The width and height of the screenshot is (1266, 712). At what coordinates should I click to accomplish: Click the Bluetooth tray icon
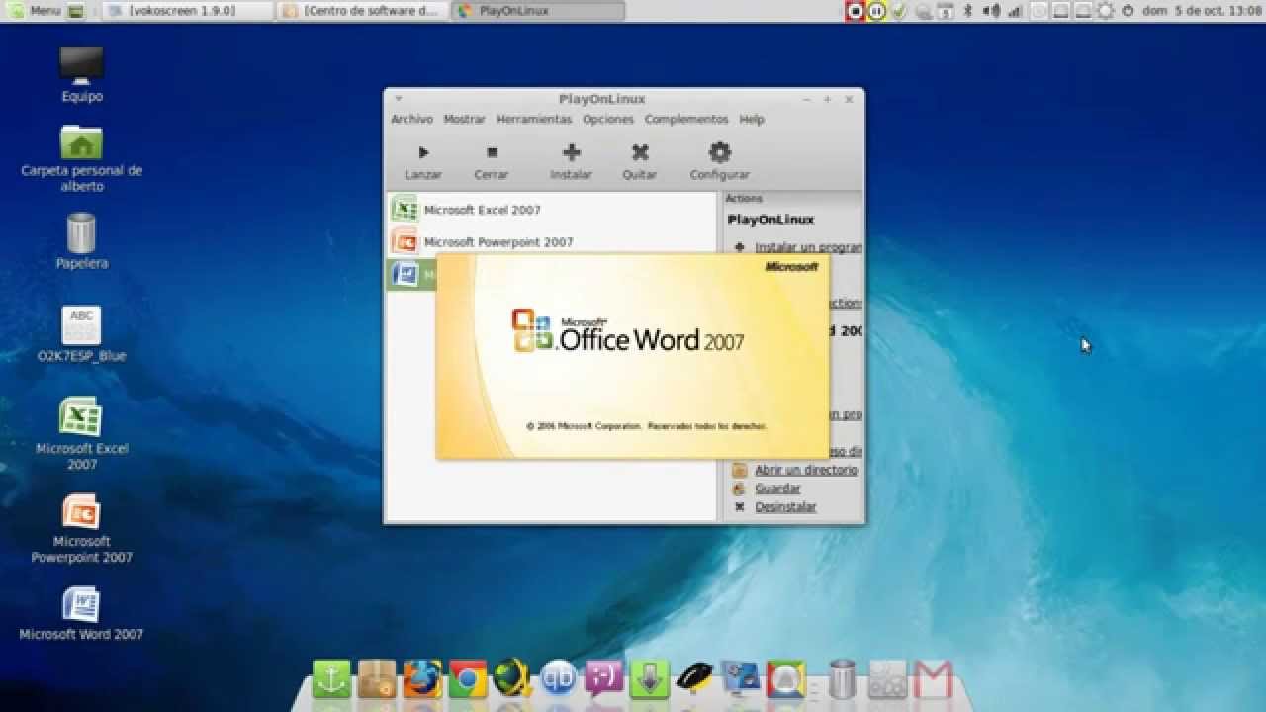tap(968, 11)
